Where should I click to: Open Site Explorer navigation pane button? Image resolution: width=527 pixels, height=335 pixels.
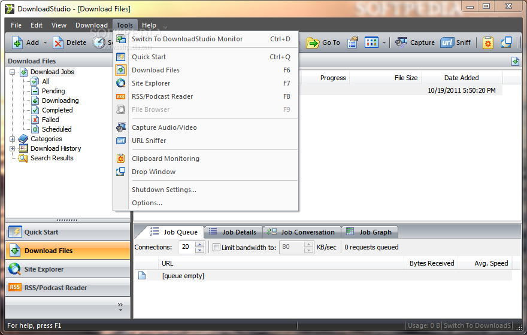(x=68, y=269)
